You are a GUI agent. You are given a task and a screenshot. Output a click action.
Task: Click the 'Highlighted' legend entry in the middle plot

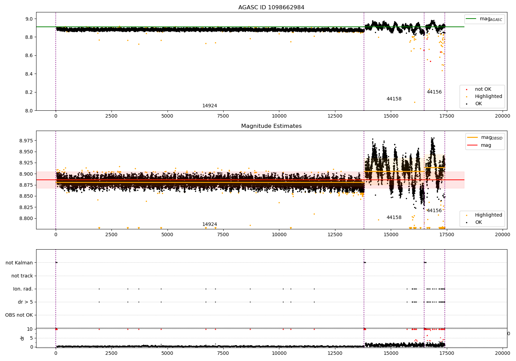(x=485, y=215)
